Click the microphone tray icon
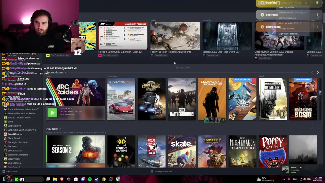Viewport: 325px width, 183px height. pyautogui.click(x=289, y=179)
